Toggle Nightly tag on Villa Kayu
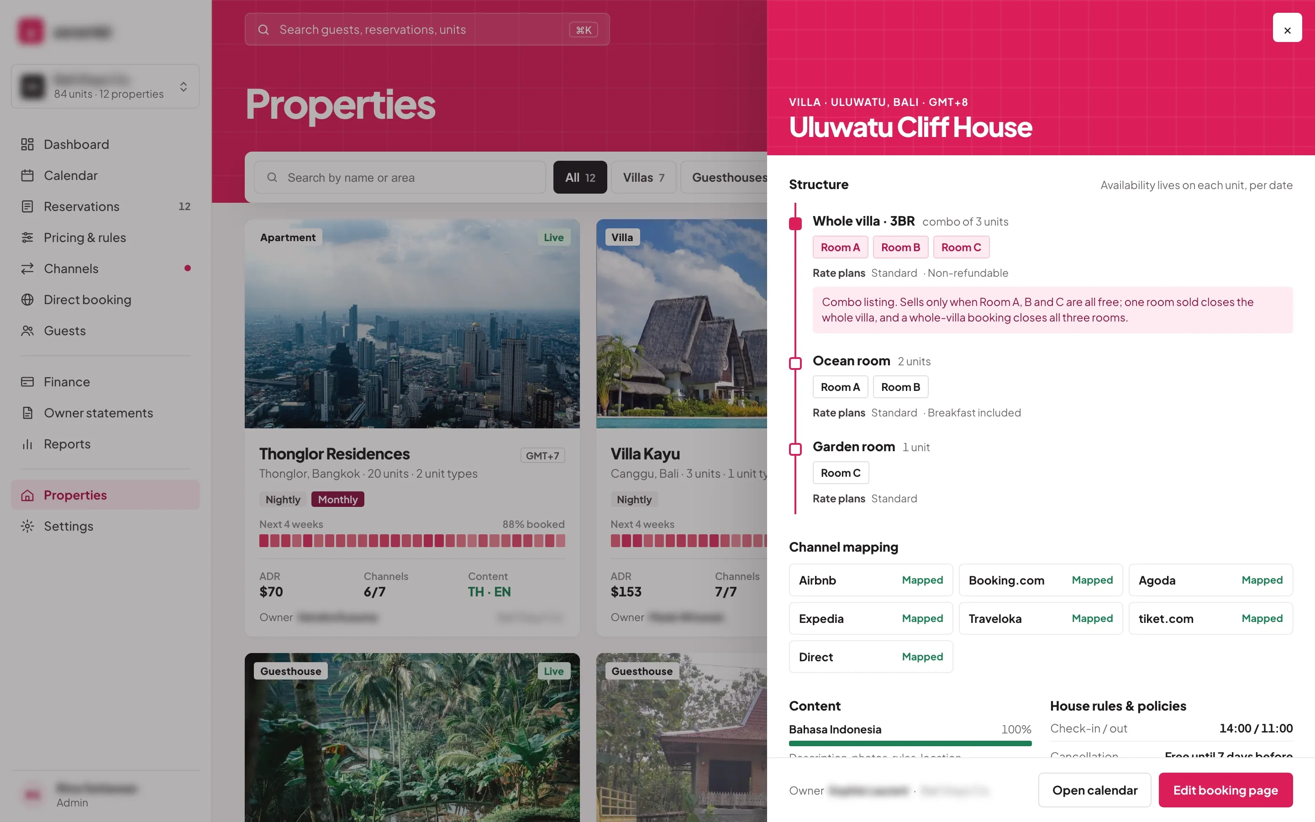This screenshot has height=822, width=1315. (x=634, y=499)
